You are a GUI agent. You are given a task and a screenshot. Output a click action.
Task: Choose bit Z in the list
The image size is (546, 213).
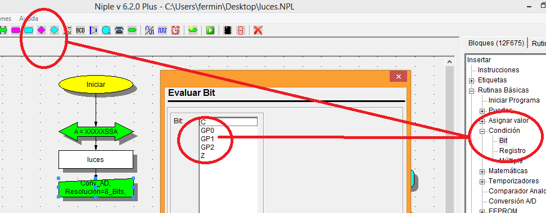click(229, 156)
